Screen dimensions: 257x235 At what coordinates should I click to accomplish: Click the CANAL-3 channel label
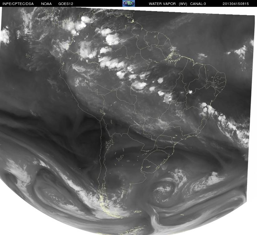198,4
